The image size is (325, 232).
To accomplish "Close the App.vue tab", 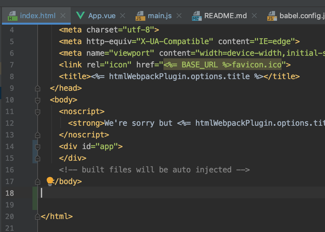I will click(x=123, y=16).
